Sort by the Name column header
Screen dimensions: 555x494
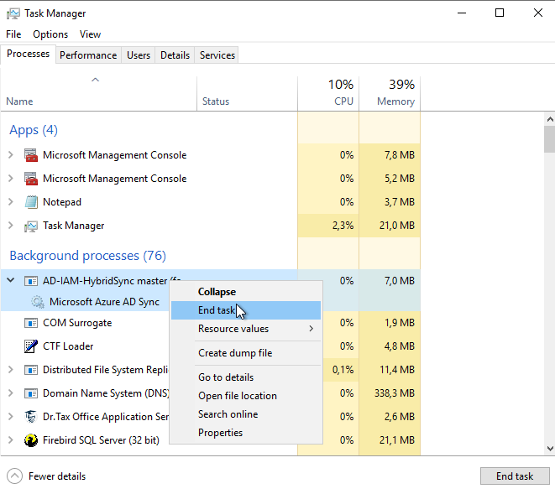pyautogui.click(x=99, y=94)
